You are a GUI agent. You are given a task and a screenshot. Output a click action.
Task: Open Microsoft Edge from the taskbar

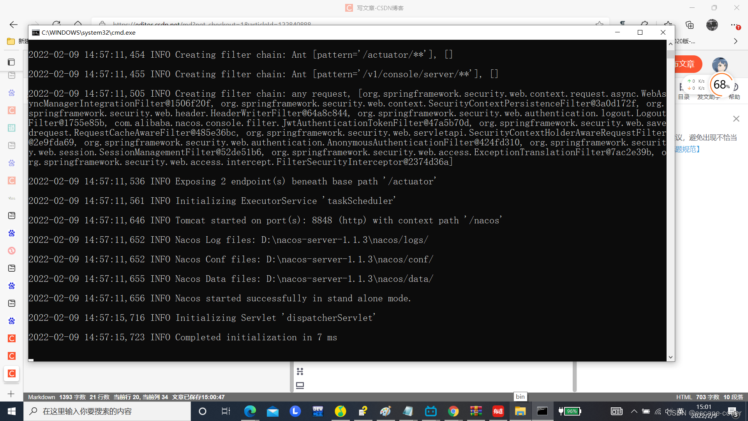tap(250, 411)
